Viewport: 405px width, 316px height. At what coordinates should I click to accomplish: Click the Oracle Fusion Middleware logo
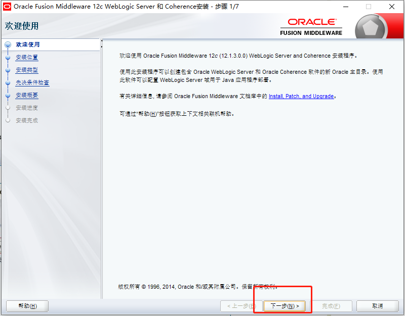tap(311, 27)
